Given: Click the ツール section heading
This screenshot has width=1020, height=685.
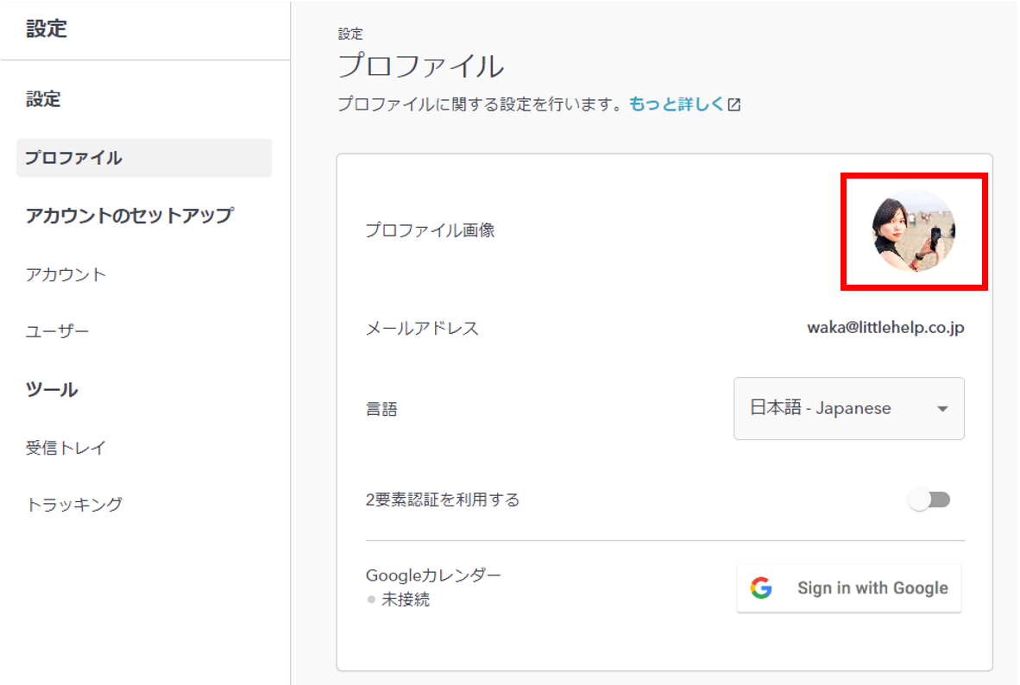Looking at the screenshot, I should click(52, 390).
